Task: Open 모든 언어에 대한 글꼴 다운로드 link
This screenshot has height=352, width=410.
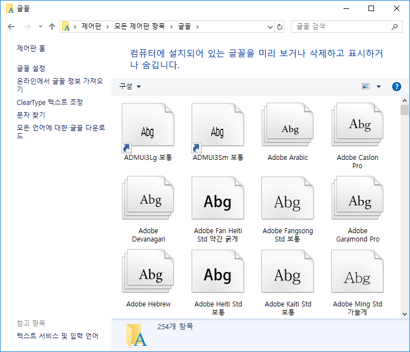Action: tap(60, 132)
